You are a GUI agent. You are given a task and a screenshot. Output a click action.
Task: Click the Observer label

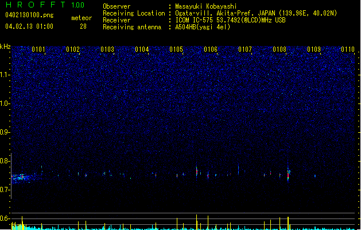point(117,6)
